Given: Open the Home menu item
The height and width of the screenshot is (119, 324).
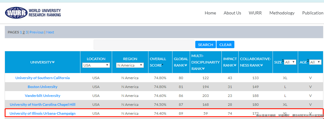Looking at the screenshot, I should coord(210,13).
